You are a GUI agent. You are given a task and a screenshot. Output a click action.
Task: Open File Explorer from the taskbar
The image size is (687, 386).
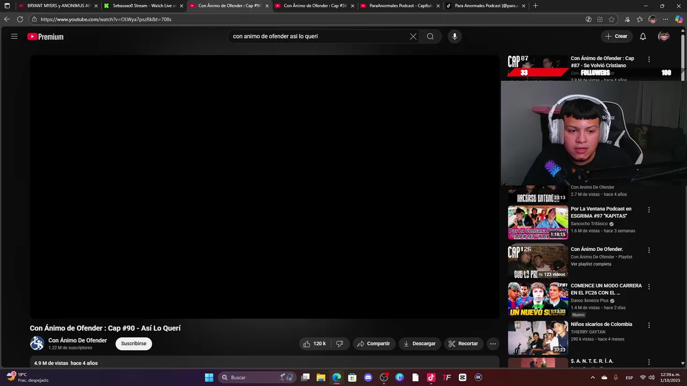point(321,377)
